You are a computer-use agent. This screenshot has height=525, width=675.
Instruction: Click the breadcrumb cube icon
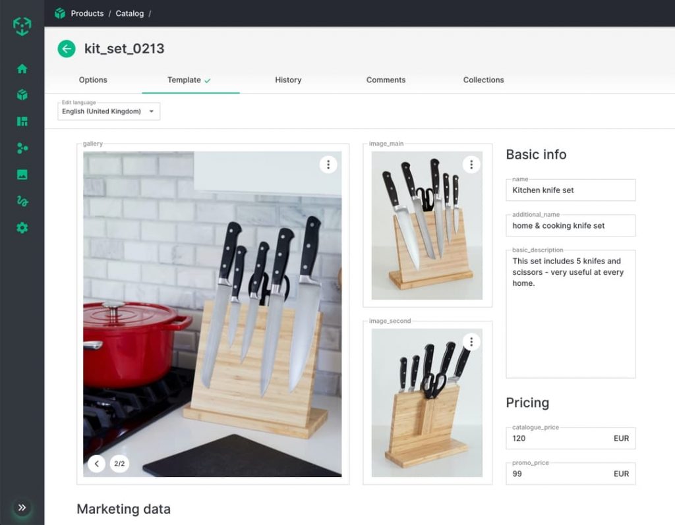click(60, 13)
